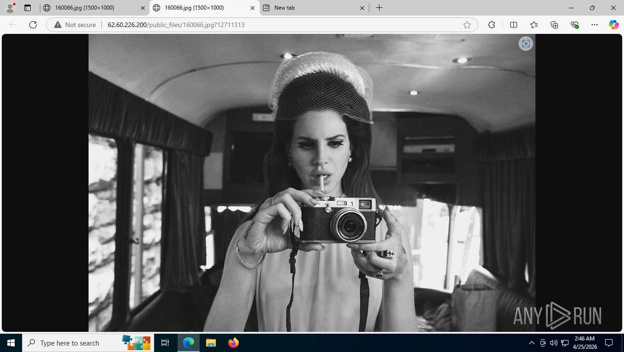Open File Explorer from the taskbar

coord(211,343)
